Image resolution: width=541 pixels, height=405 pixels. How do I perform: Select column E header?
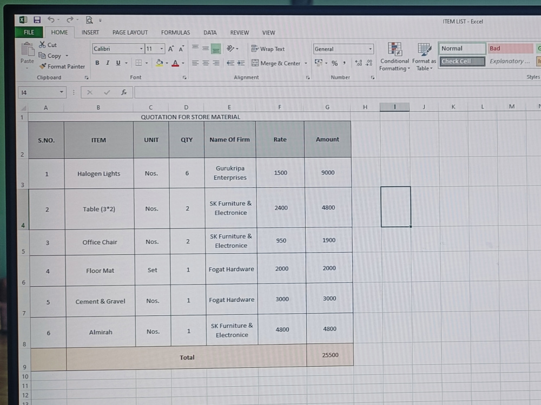(x=229, y=107)
